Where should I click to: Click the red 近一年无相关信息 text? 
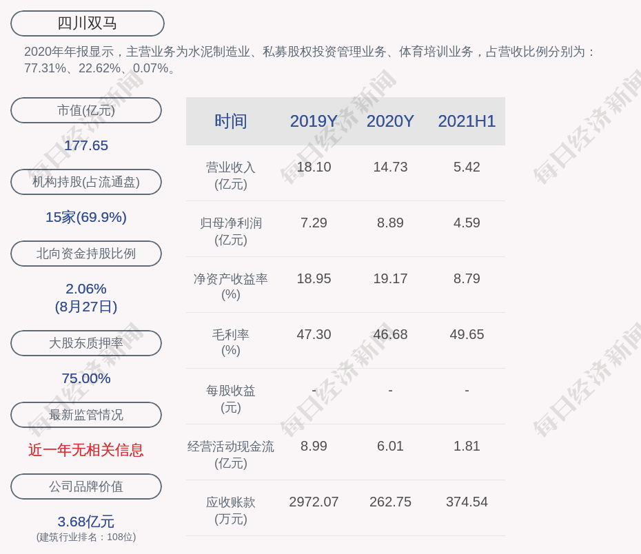86,450
